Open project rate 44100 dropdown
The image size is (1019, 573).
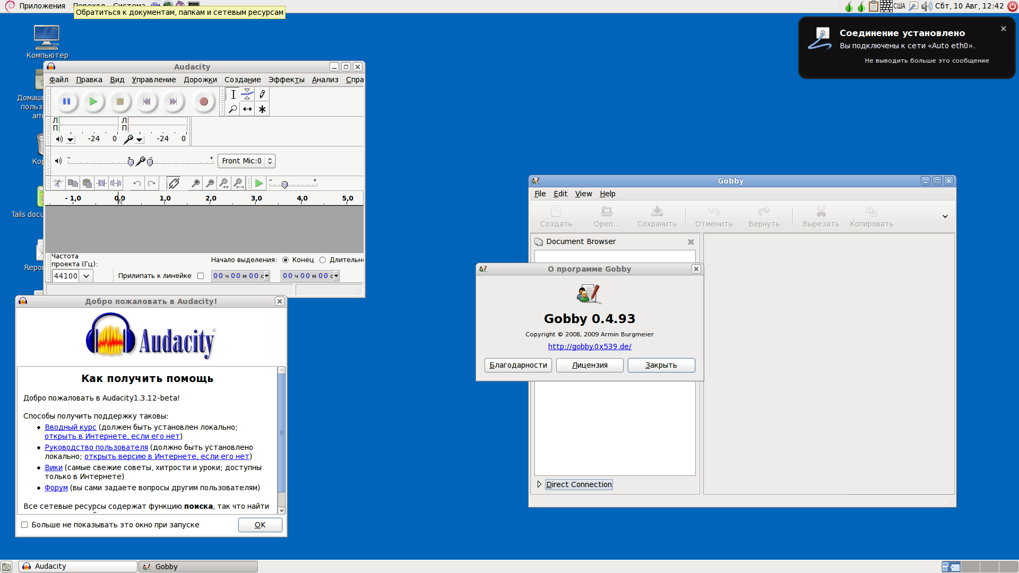(x=86, y=276)
